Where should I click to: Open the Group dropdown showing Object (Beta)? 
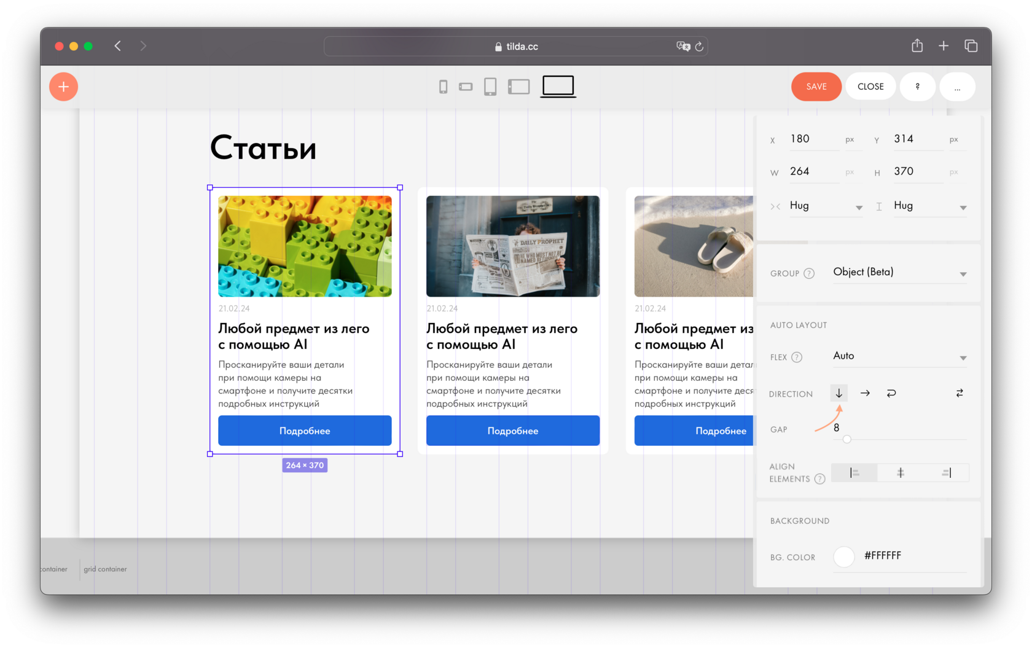coord(899,273)
